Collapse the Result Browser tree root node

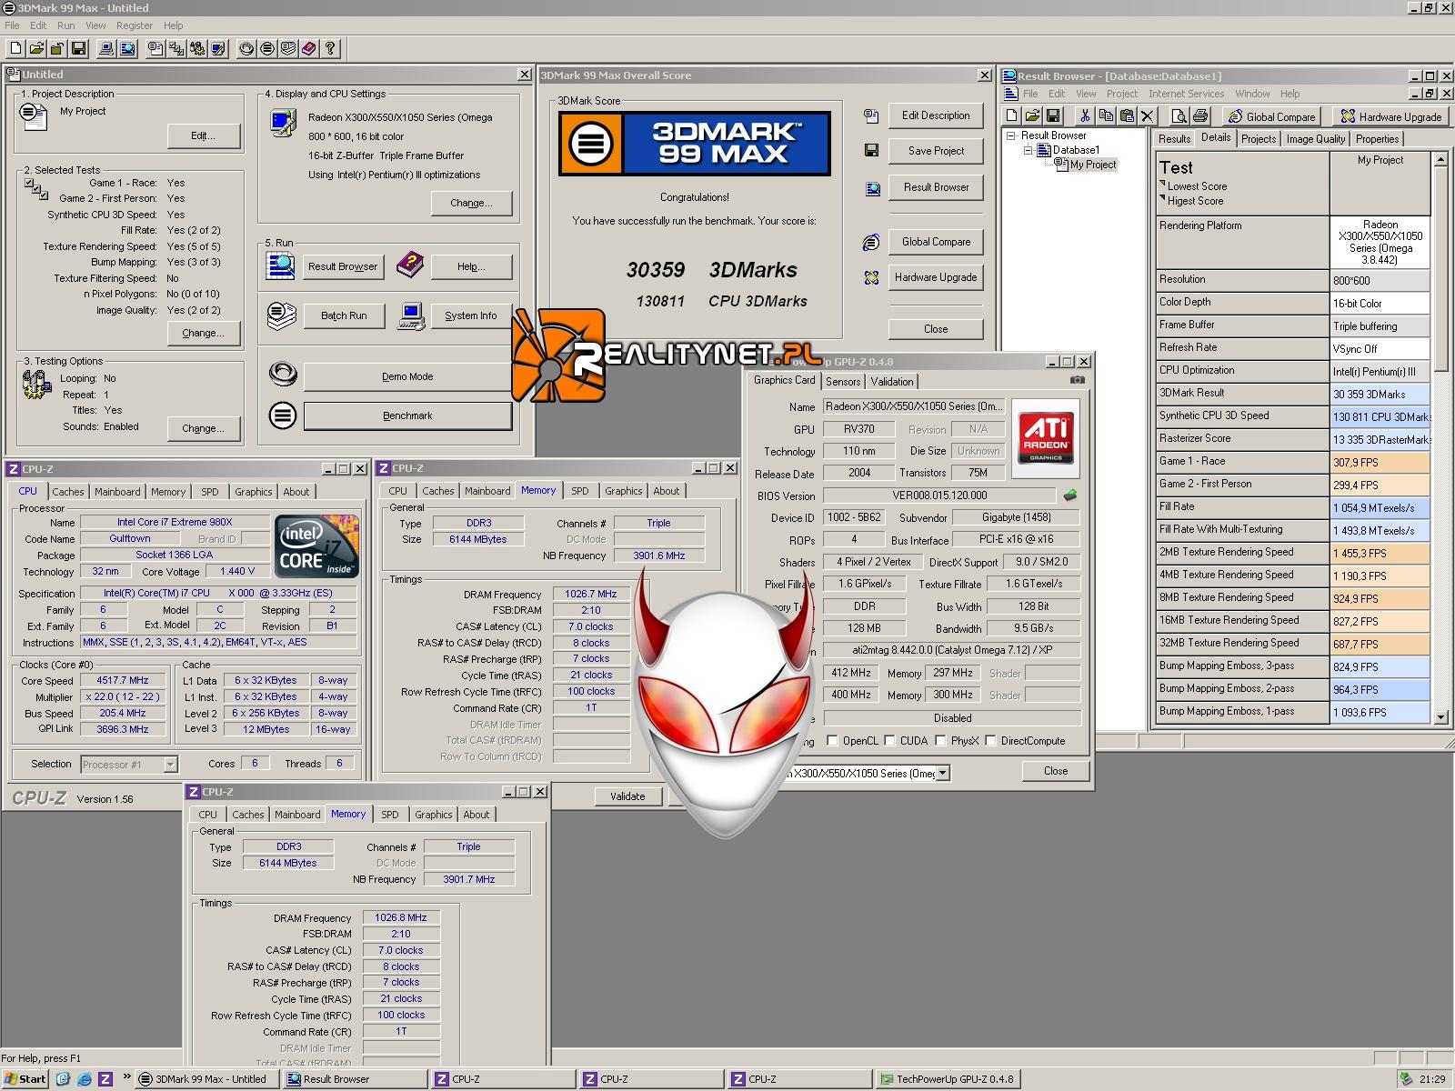(1010, 135)
